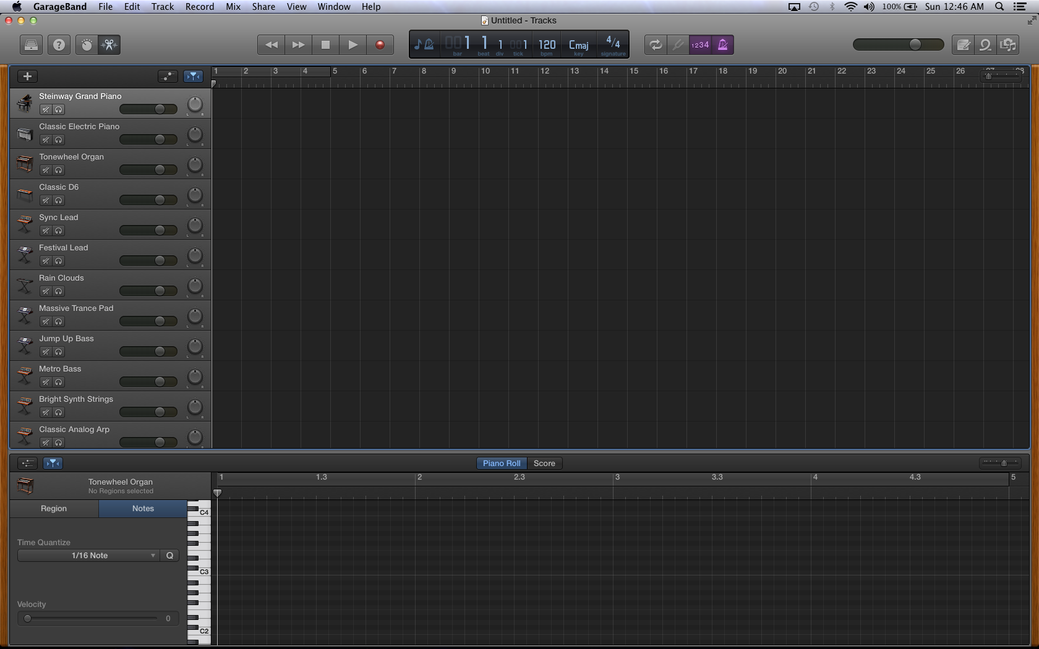Open the Mix menu
The width and height of the screenshot is (1039, 649).
233,7
